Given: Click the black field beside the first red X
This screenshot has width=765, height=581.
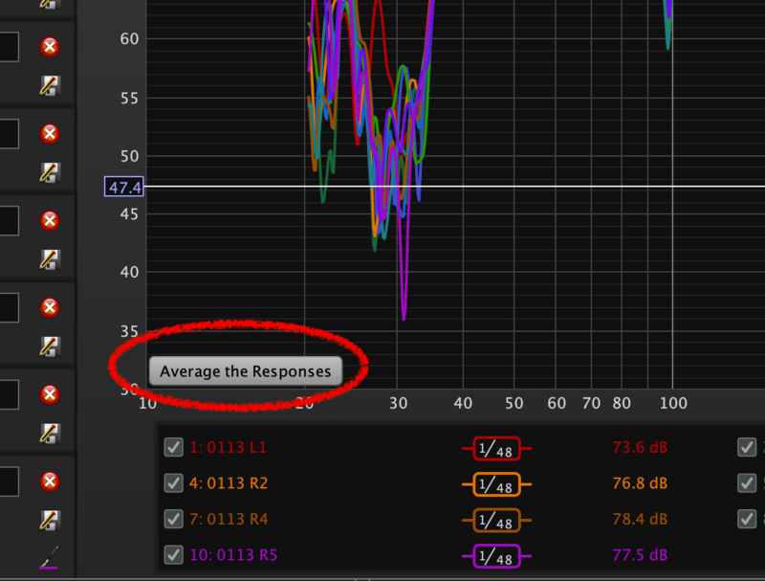Looking at the screenshot, I should [x=9, y=47].
